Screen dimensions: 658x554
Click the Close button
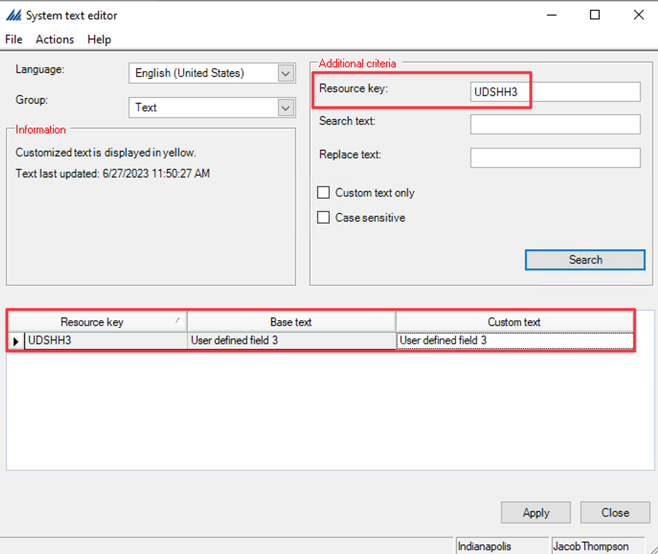click(x=615, y=512)
